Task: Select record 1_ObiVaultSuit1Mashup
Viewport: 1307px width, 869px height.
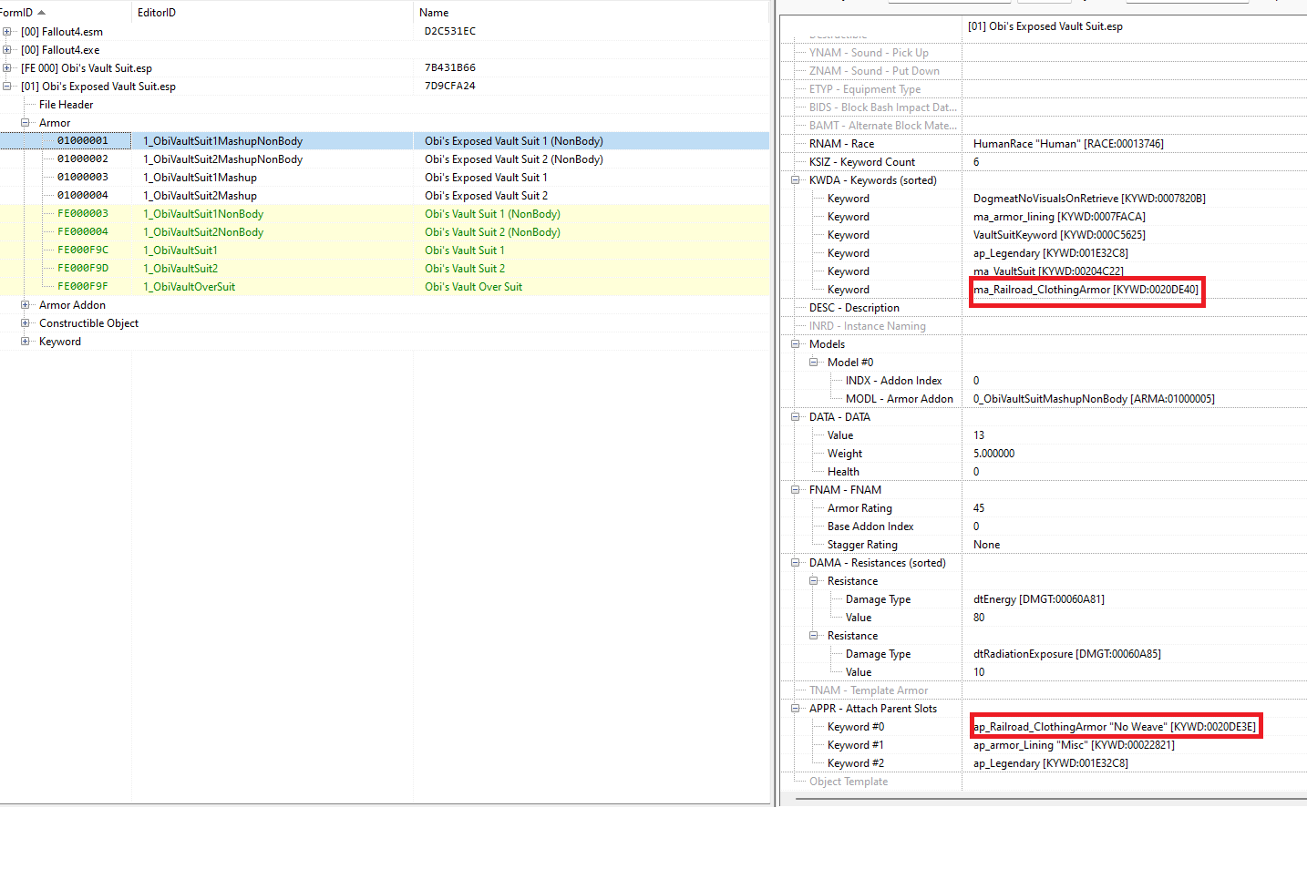Action: [x=385, y=178]
